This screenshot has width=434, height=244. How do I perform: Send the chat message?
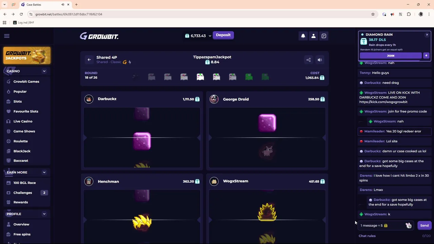pyautogui.click(x=424, y=225)
